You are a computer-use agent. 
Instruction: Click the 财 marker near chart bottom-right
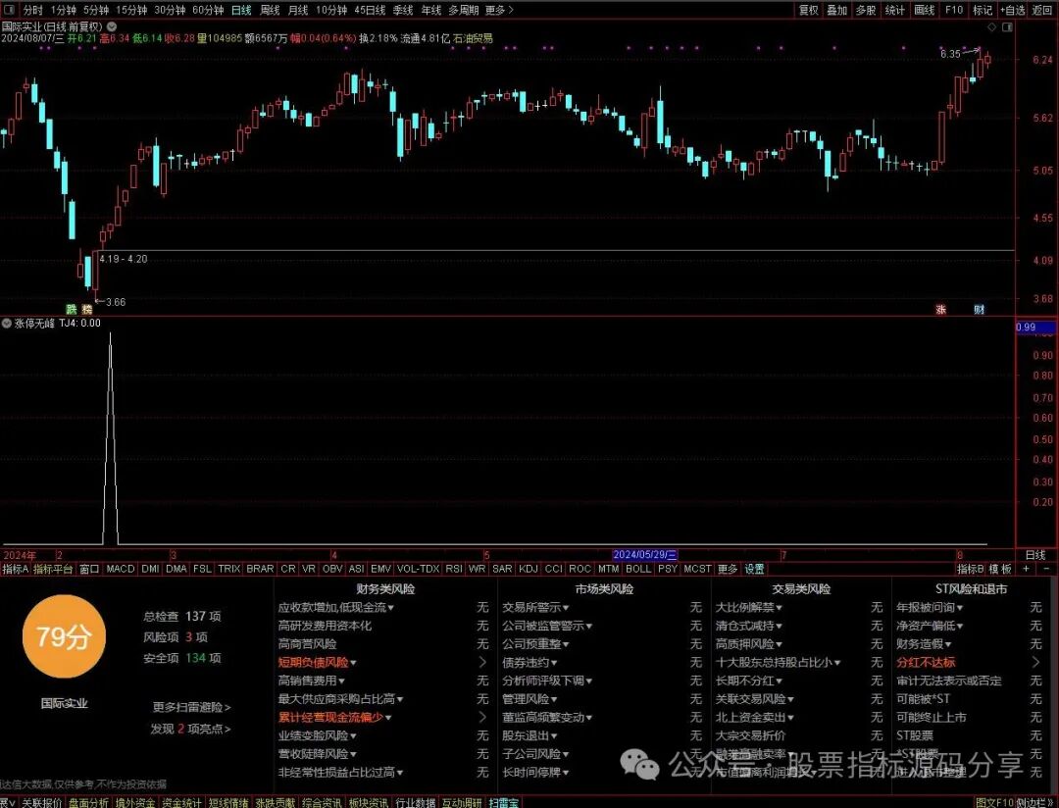[979, 310]
